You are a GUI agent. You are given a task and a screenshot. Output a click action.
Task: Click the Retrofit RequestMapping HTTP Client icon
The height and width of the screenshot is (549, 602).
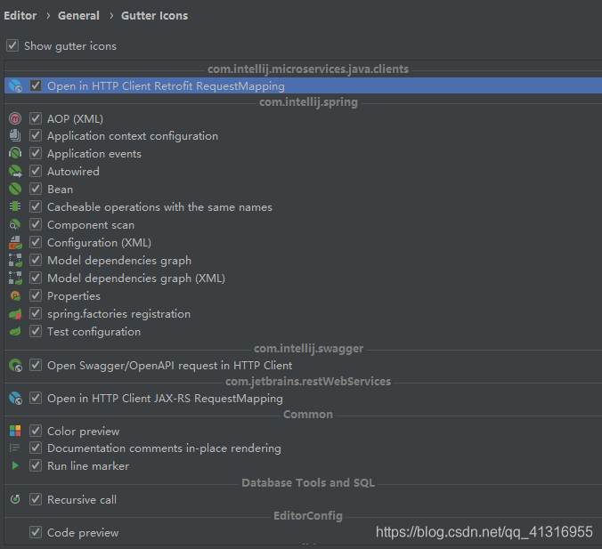15,86
